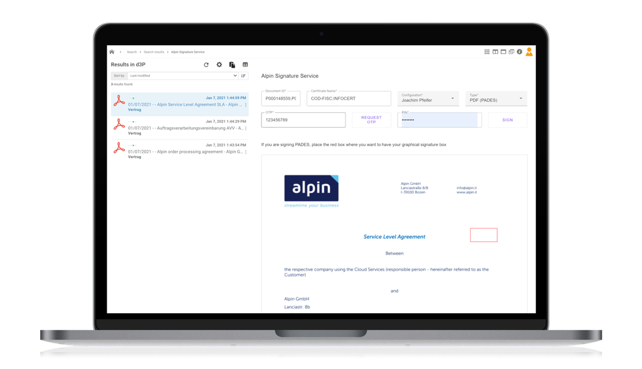Click timestamp Jan 7, 2021 1:43:54 PM
Viewport: 642px width, 369px height.
pyautogui.click(x=226, y=145)
